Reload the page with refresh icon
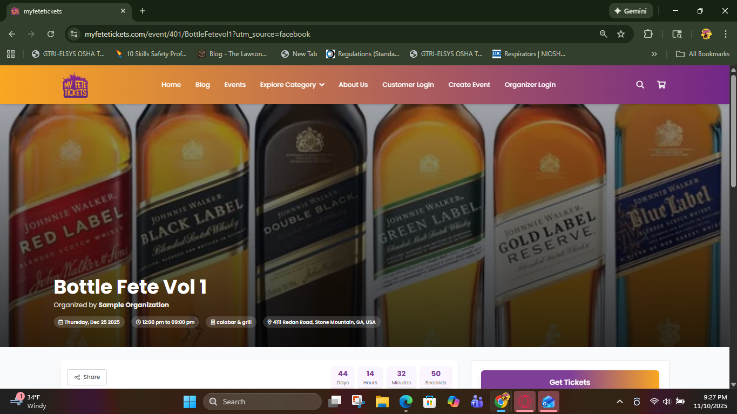This screenshot has width=737, height=414. click(x=51, y=34)
